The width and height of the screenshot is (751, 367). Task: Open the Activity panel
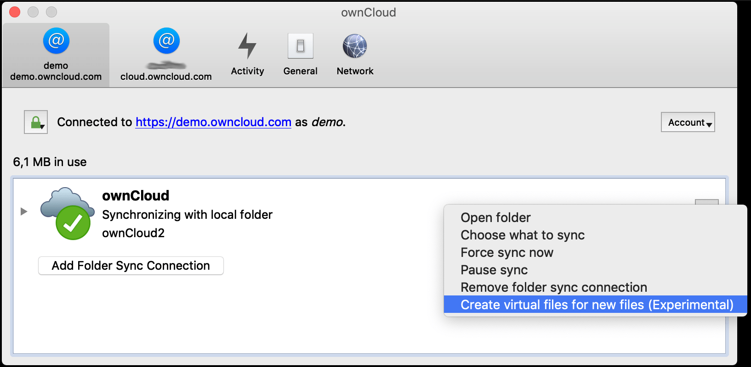[247, 53]
